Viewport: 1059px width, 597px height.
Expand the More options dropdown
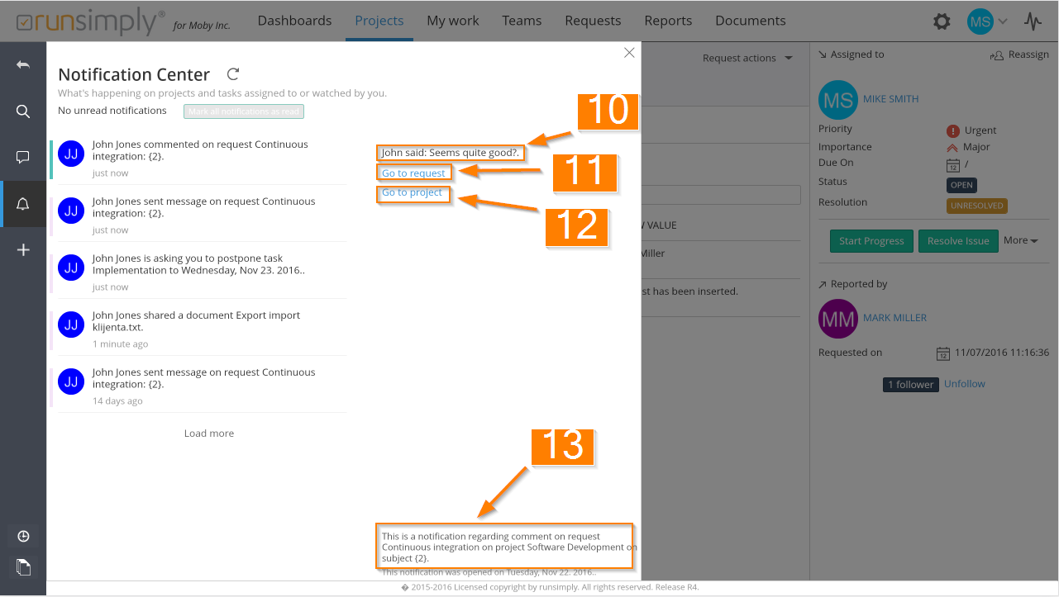click(x=1020, y=240)
